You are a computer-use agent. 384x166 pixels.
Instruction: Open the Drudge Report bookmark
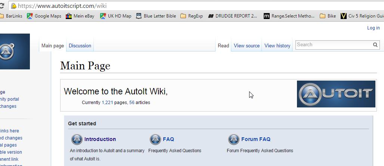233,16
